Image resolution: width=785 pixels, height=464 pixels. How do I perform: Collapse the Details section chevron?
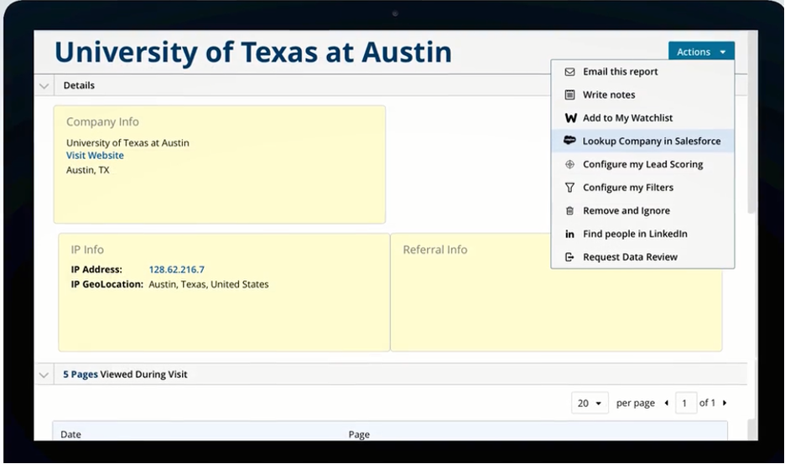point(44,85)
